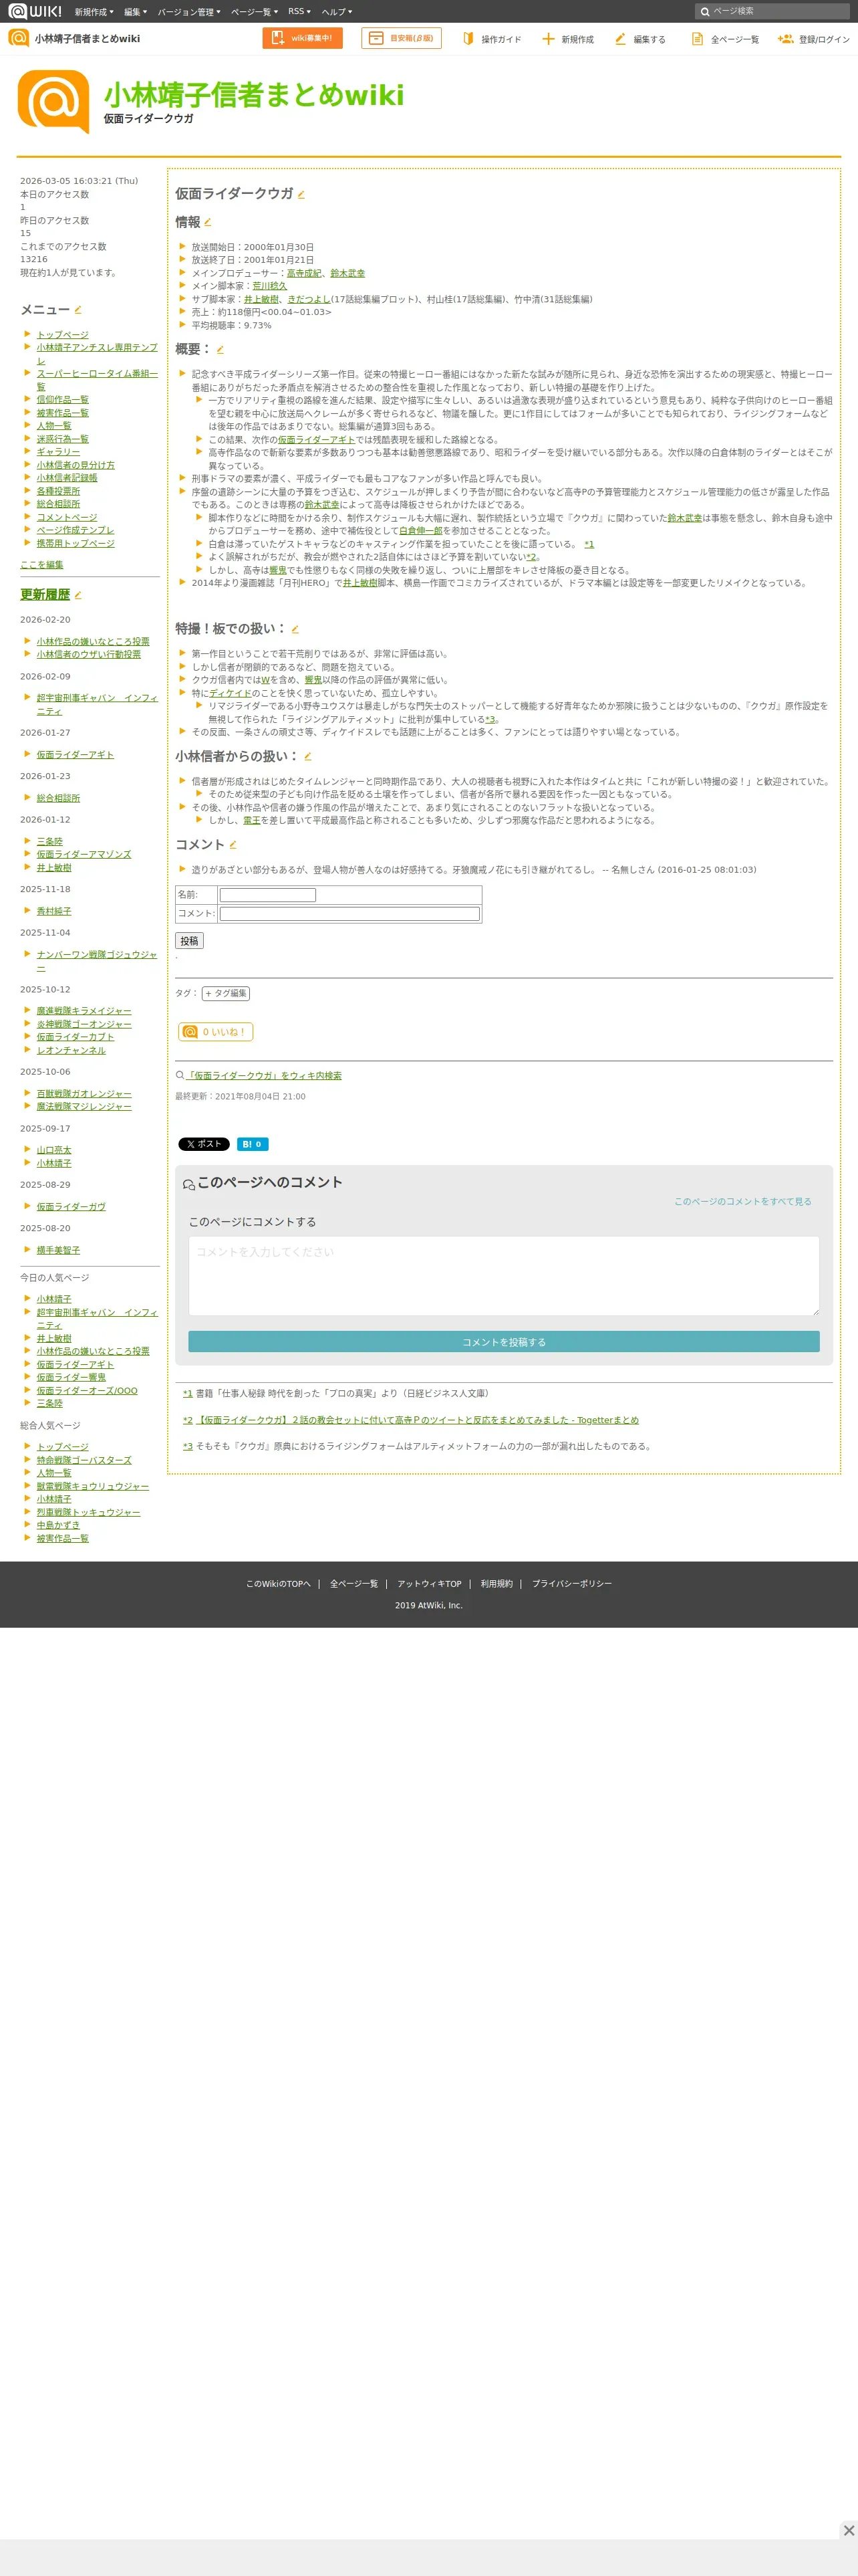This screenshot has height=2576, width=858.
Task: Open 高寺成紀 producer link
Action: click(303, 273)
